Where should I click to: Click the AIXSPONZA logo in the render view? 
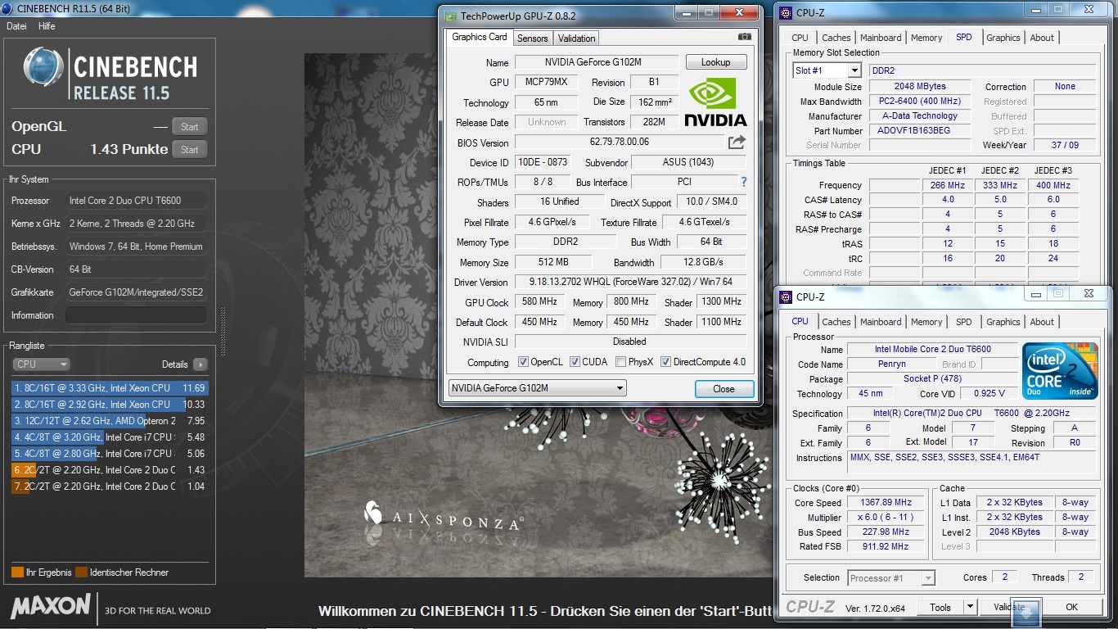point(443,518)
